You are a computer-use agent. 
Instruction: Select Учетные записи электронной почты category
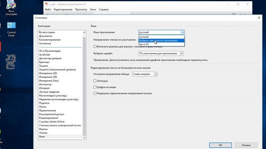(60, 125)
